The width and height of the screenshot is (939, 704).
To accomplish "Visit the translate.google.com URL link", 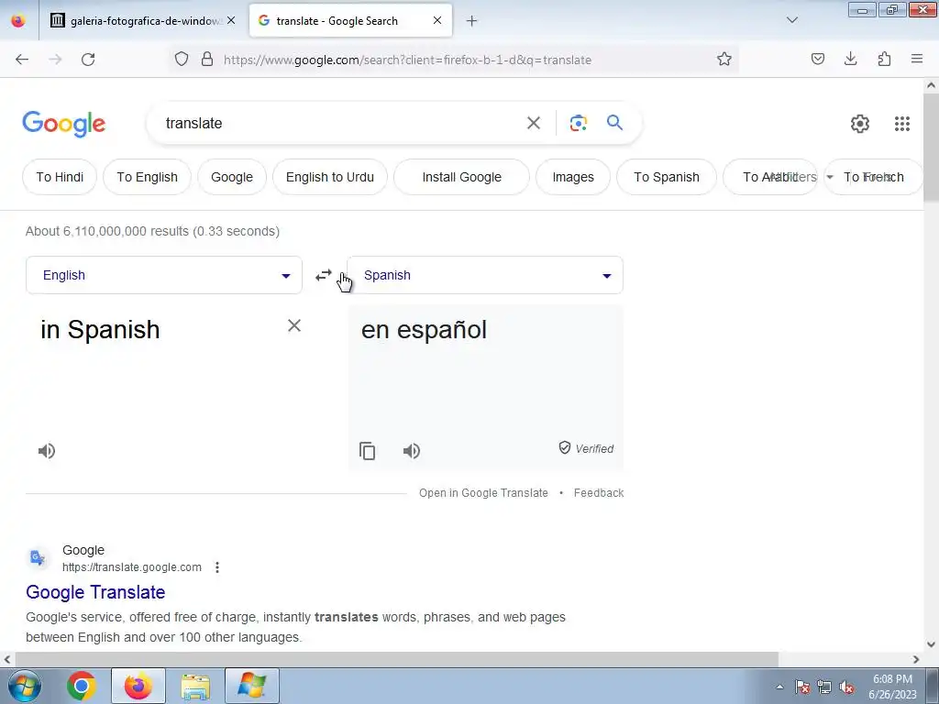I will [132, 566].
